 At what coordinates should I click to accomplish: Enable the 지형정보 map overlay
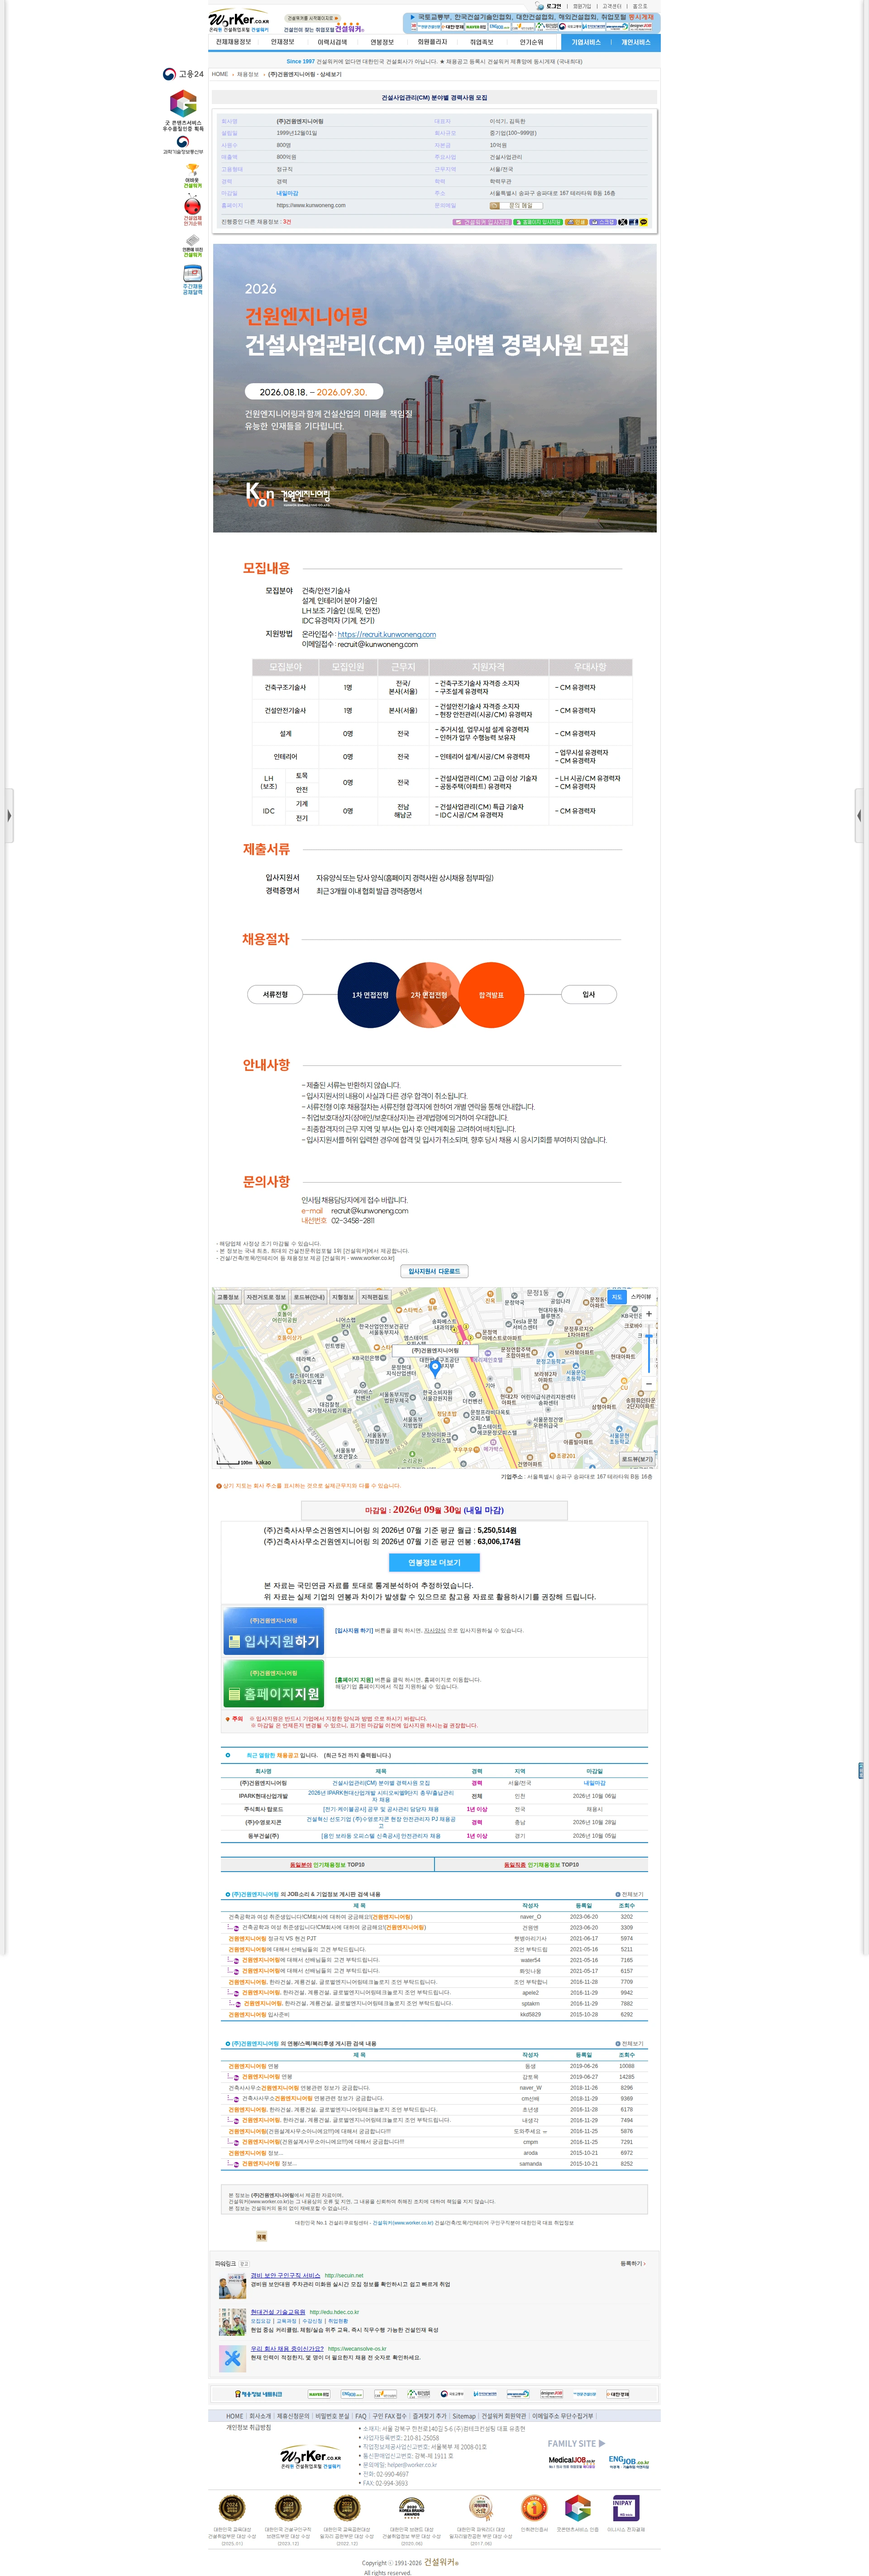click(x=343, y=1297)
